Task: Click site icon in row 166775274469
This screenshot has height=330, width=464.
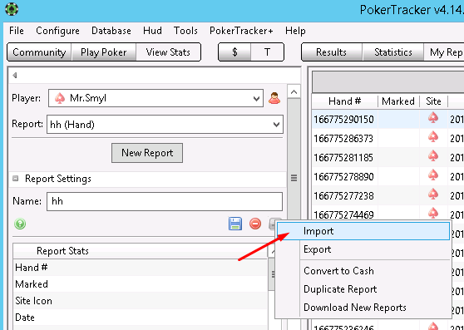Action: pyautogui.click(x=433, y=213)
